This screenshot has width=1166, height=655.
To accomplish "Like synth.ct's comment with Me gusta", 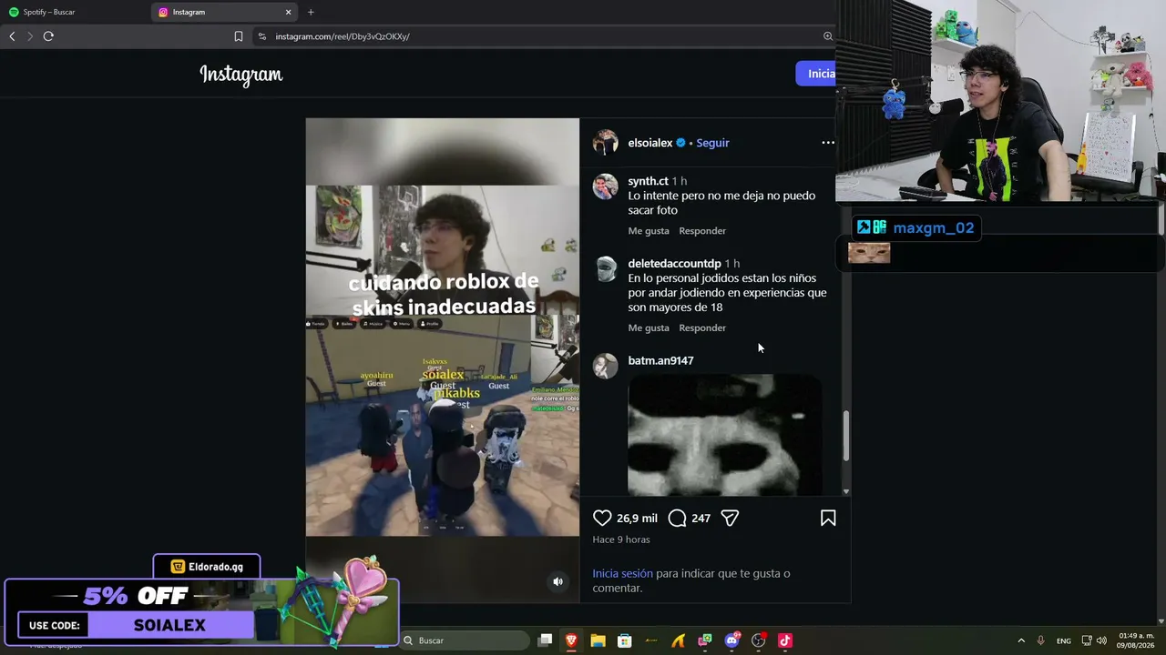I will click(x=649, y=231).
